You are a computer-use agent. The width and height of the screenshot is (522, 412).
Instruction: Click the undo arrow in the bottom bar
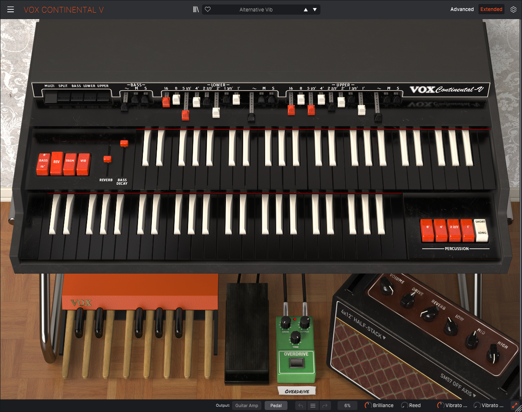(300, 405)
